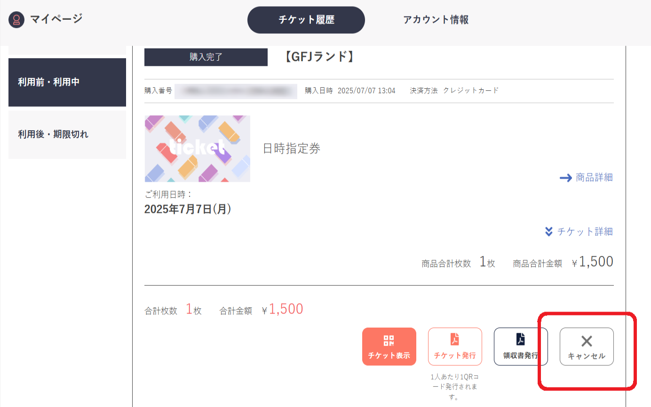Click the My Page profile avatar icon

click(16, 20)
